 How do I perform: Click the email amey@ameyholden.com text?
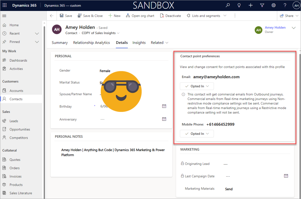216,77
